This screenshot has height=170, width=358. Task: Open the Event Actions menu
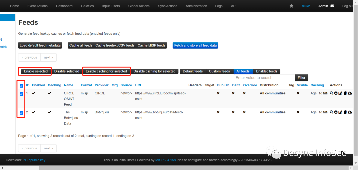coord(37,6)
